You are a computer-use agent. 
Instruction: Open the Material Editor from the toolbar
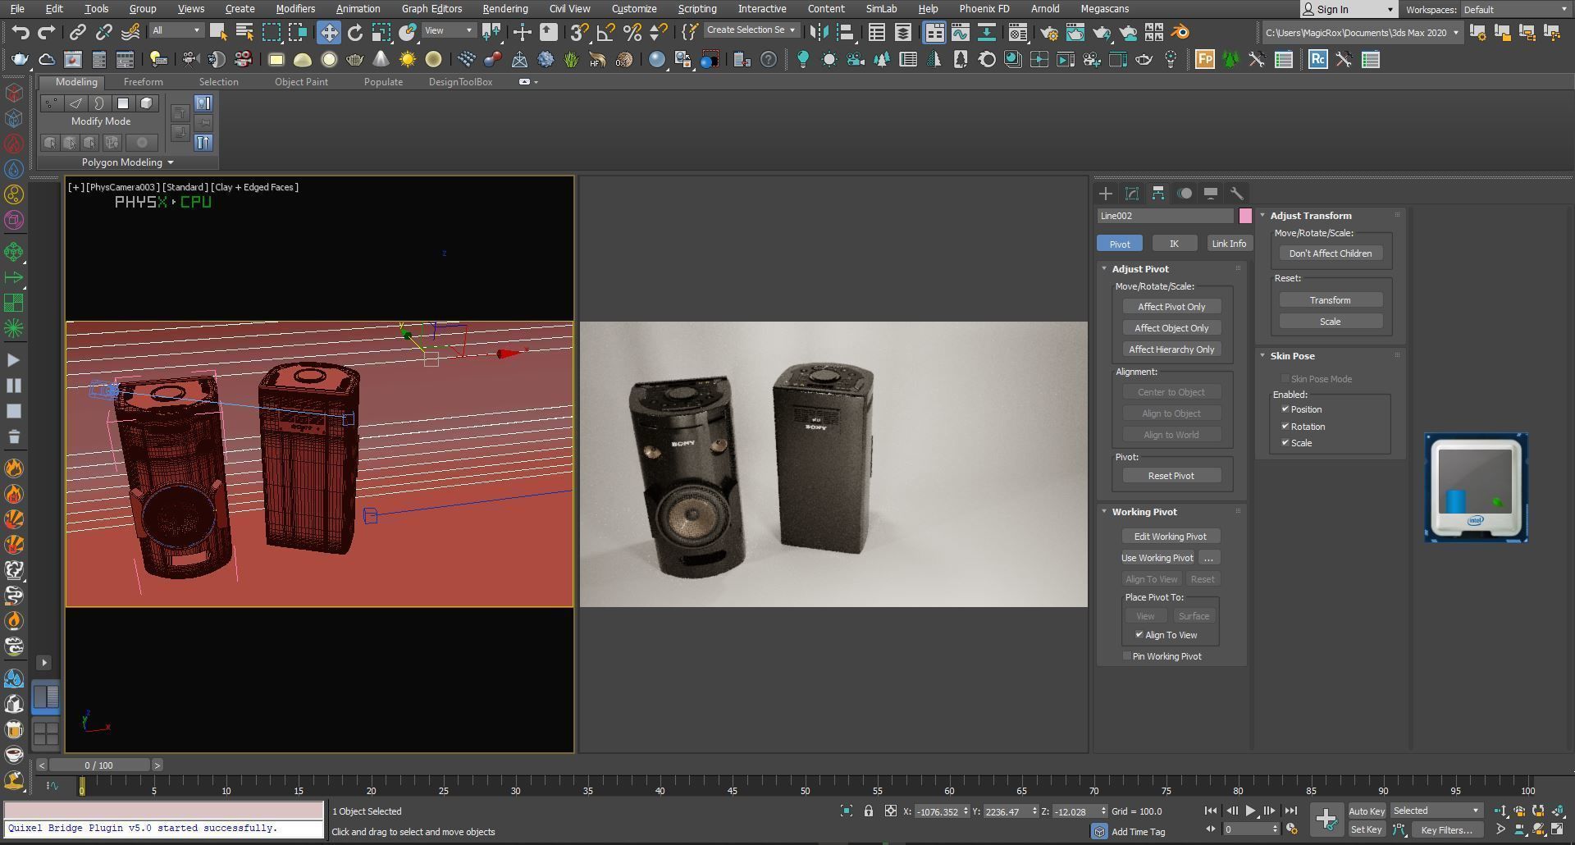point(1017,33)
